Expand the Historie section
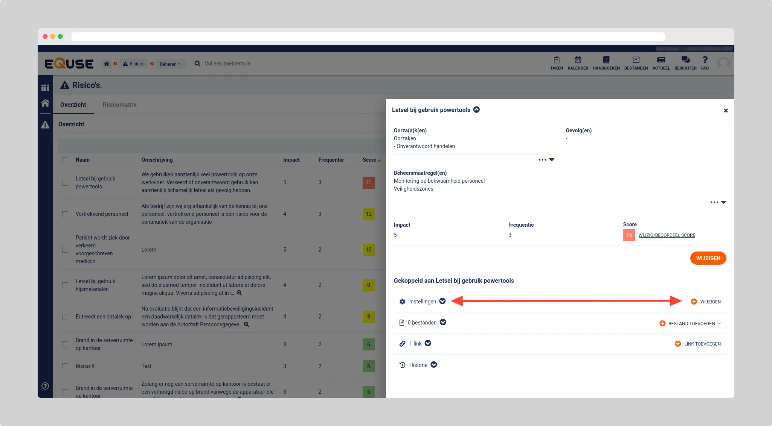 click(434, 365)
